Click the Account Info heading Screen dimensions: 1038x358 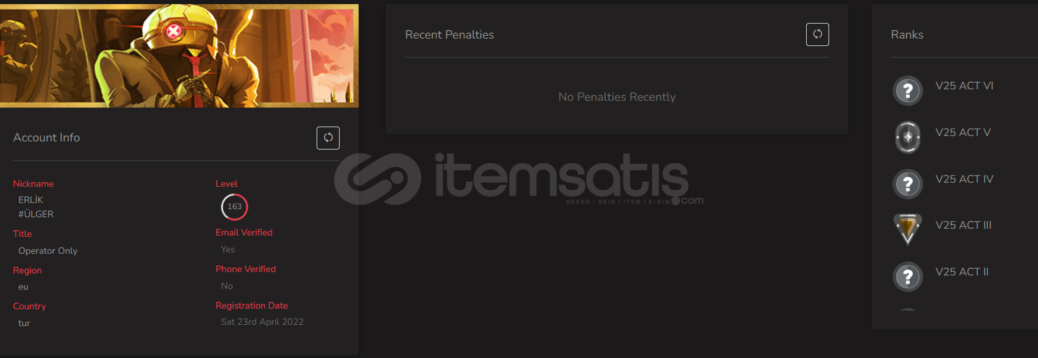(x=47, y=137)
